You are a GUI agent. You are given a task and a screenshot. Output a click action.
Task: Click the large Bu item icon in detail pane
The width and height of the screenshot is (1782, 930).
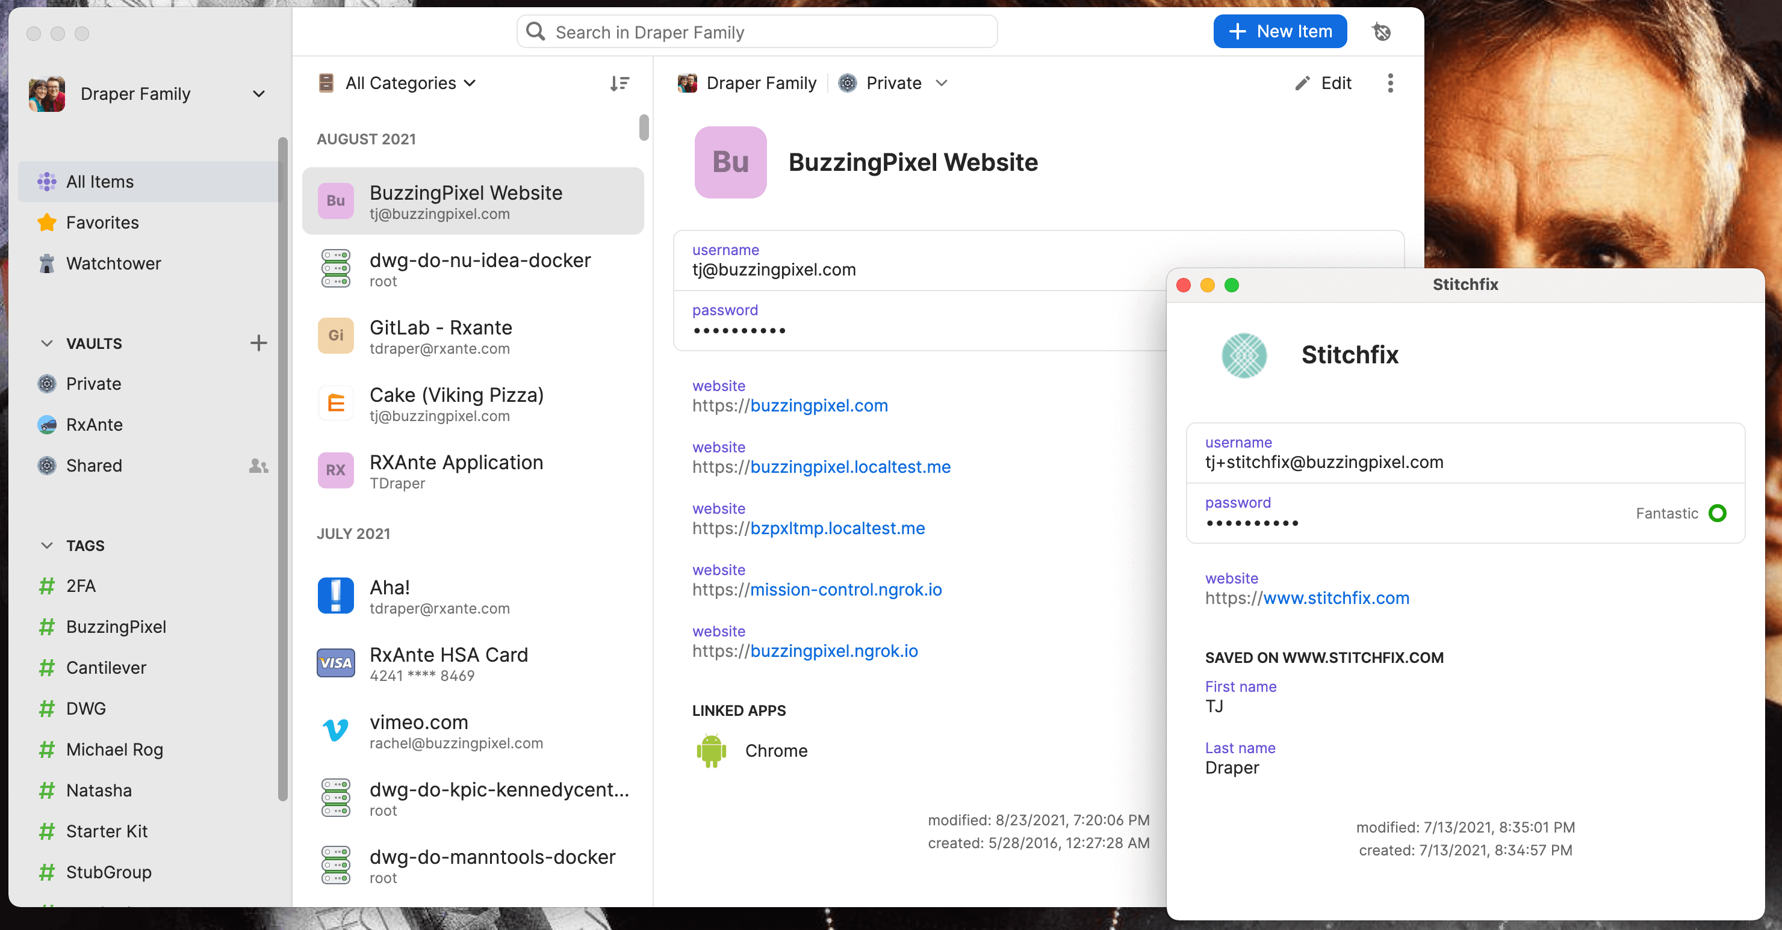click(730, 162)
